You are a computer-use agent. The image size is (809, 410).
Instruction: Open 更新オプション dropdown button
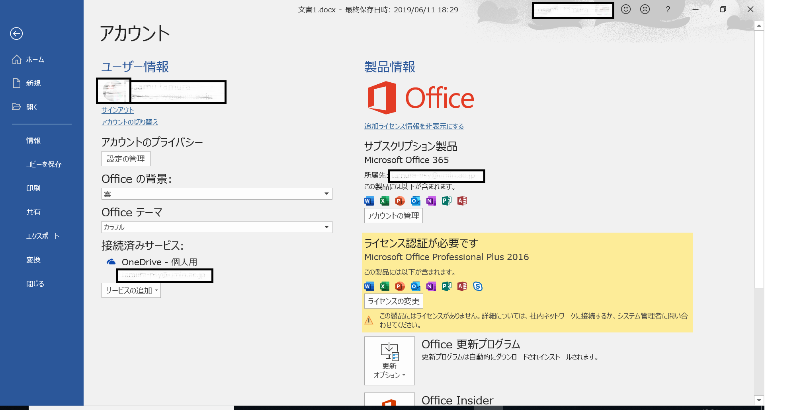(x=389, y=361)
